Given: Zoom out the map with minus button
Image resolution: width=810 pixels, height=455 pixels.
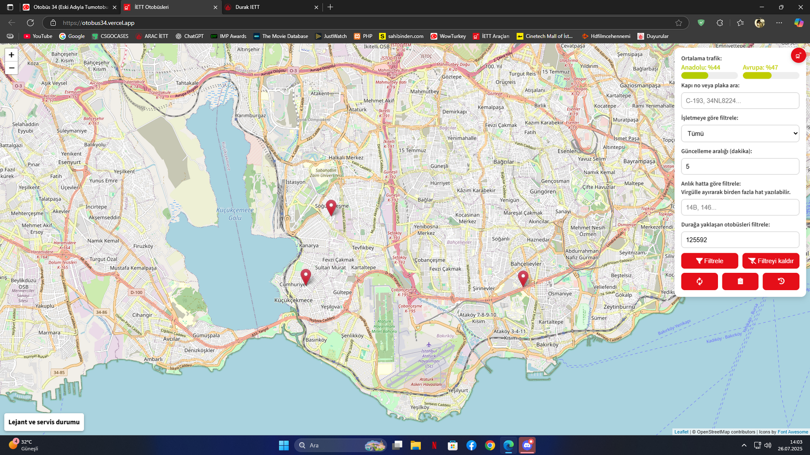Looking at the screenshot, I should tap(12, 68).
